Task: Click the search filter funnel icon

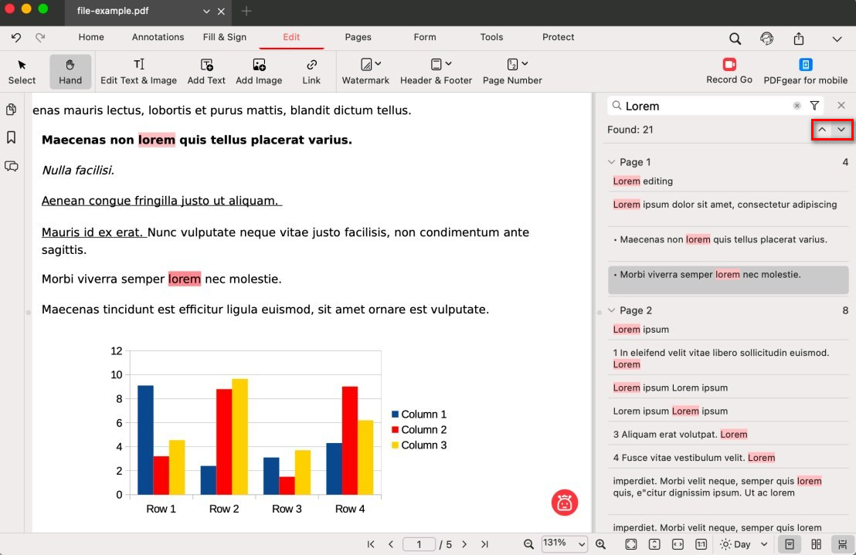Action: click(814, 106)
